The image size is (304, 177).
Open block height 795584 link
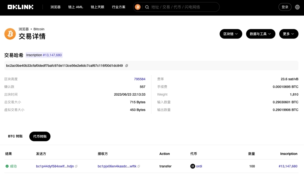click(x=140, y=79)
